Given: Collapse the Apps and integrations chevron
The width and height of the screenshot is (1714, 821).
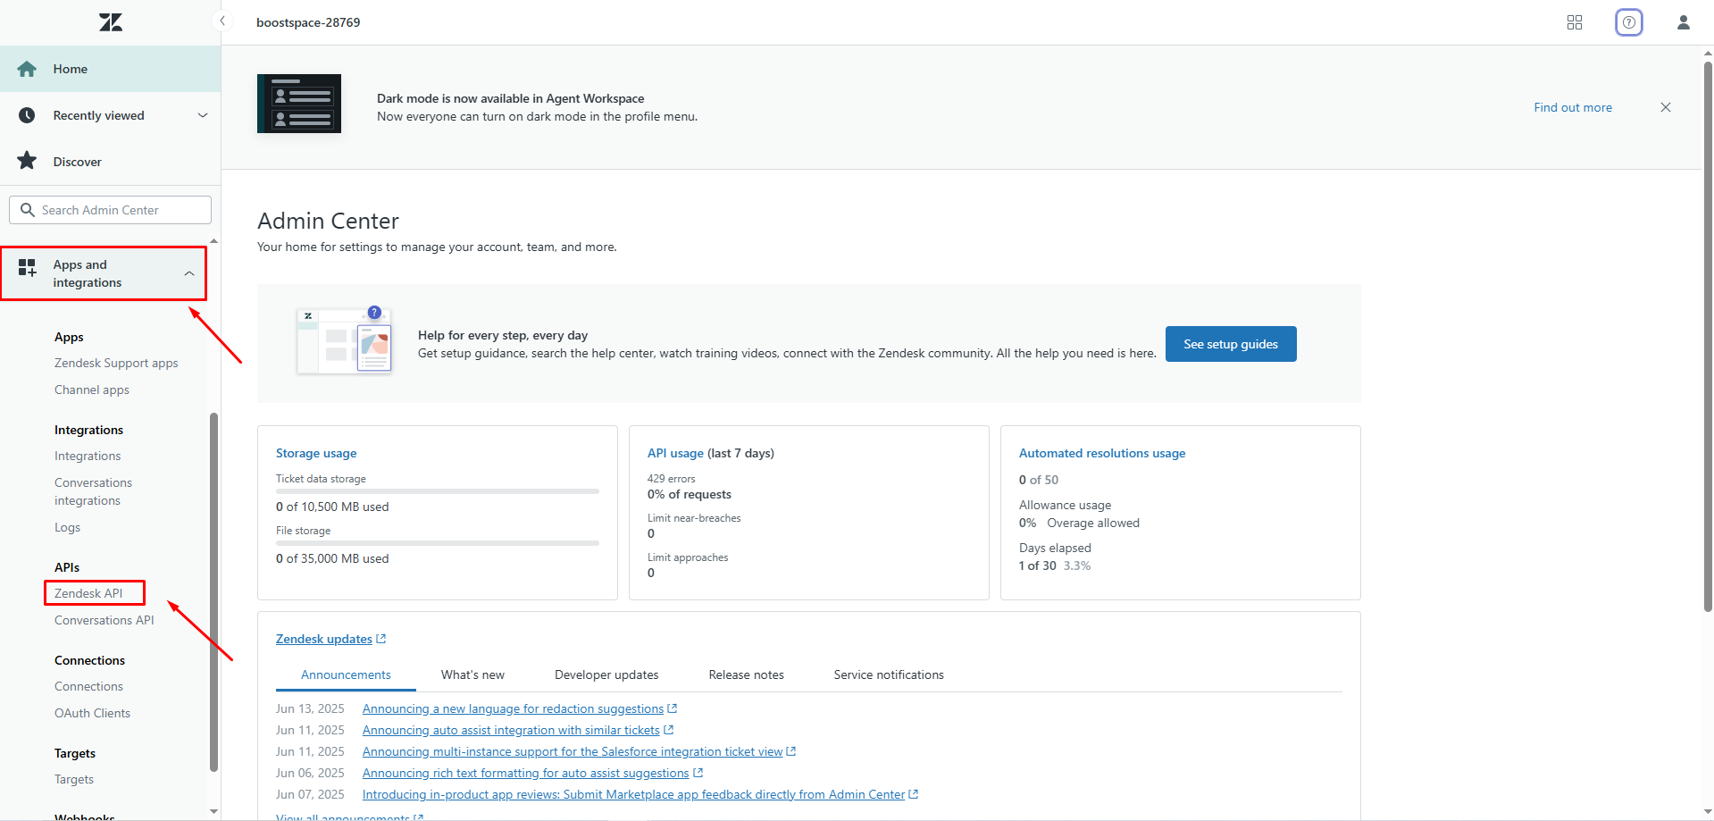Looking at the screenshot, I should 189,273.
